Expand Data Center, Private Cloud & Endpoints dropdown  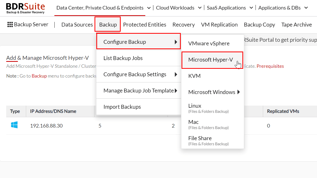[149, 8]
